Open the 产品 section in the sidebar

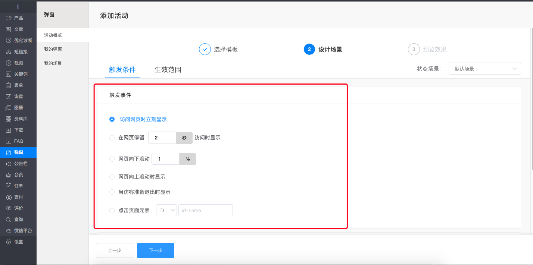point(18,18)
